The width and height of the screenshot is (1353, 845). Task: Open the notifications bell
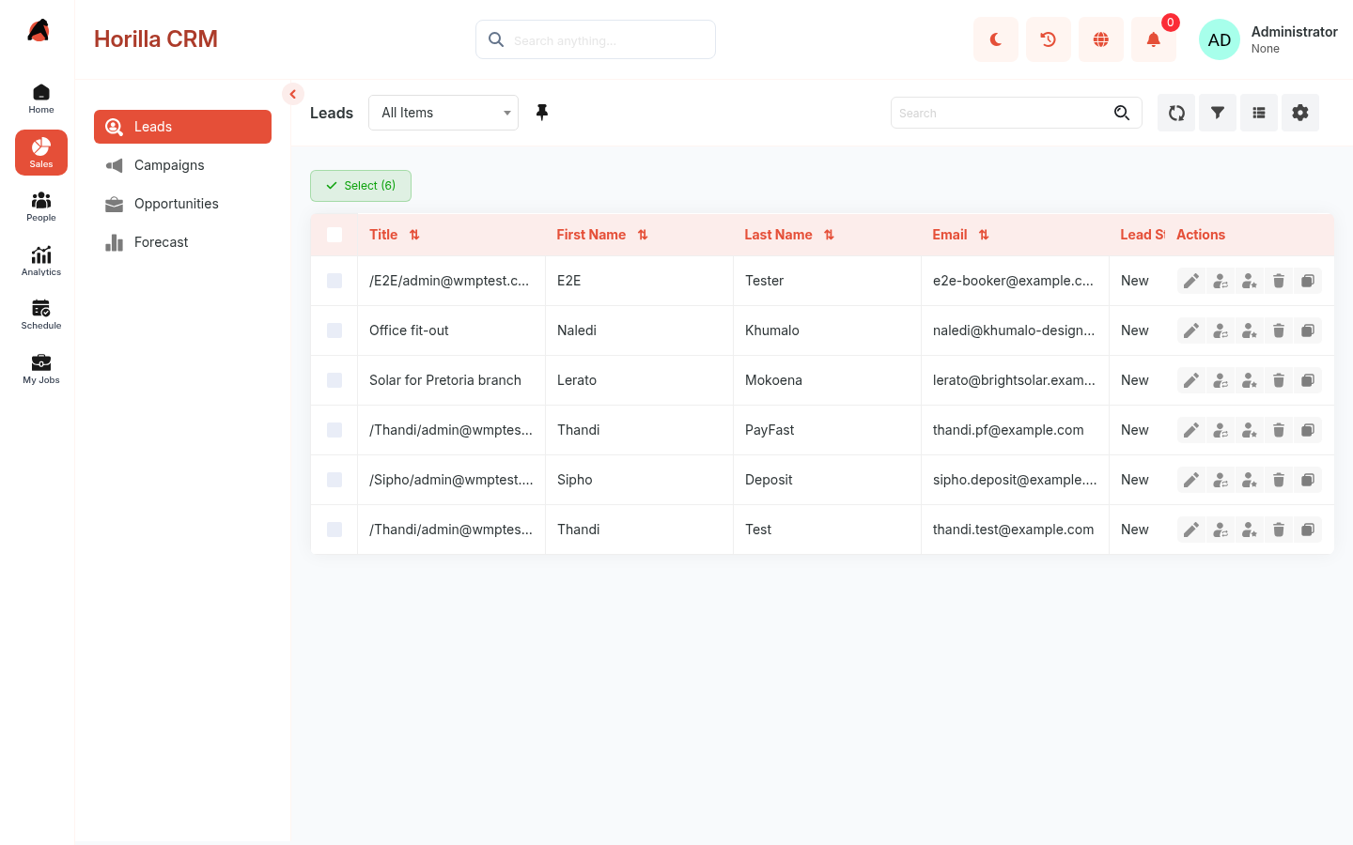(x=1154, y=39)
